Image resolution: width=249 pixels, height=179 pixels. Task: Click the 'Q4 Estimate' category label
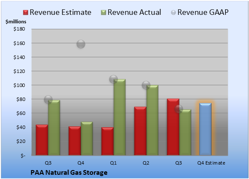(x=211, y=163)
